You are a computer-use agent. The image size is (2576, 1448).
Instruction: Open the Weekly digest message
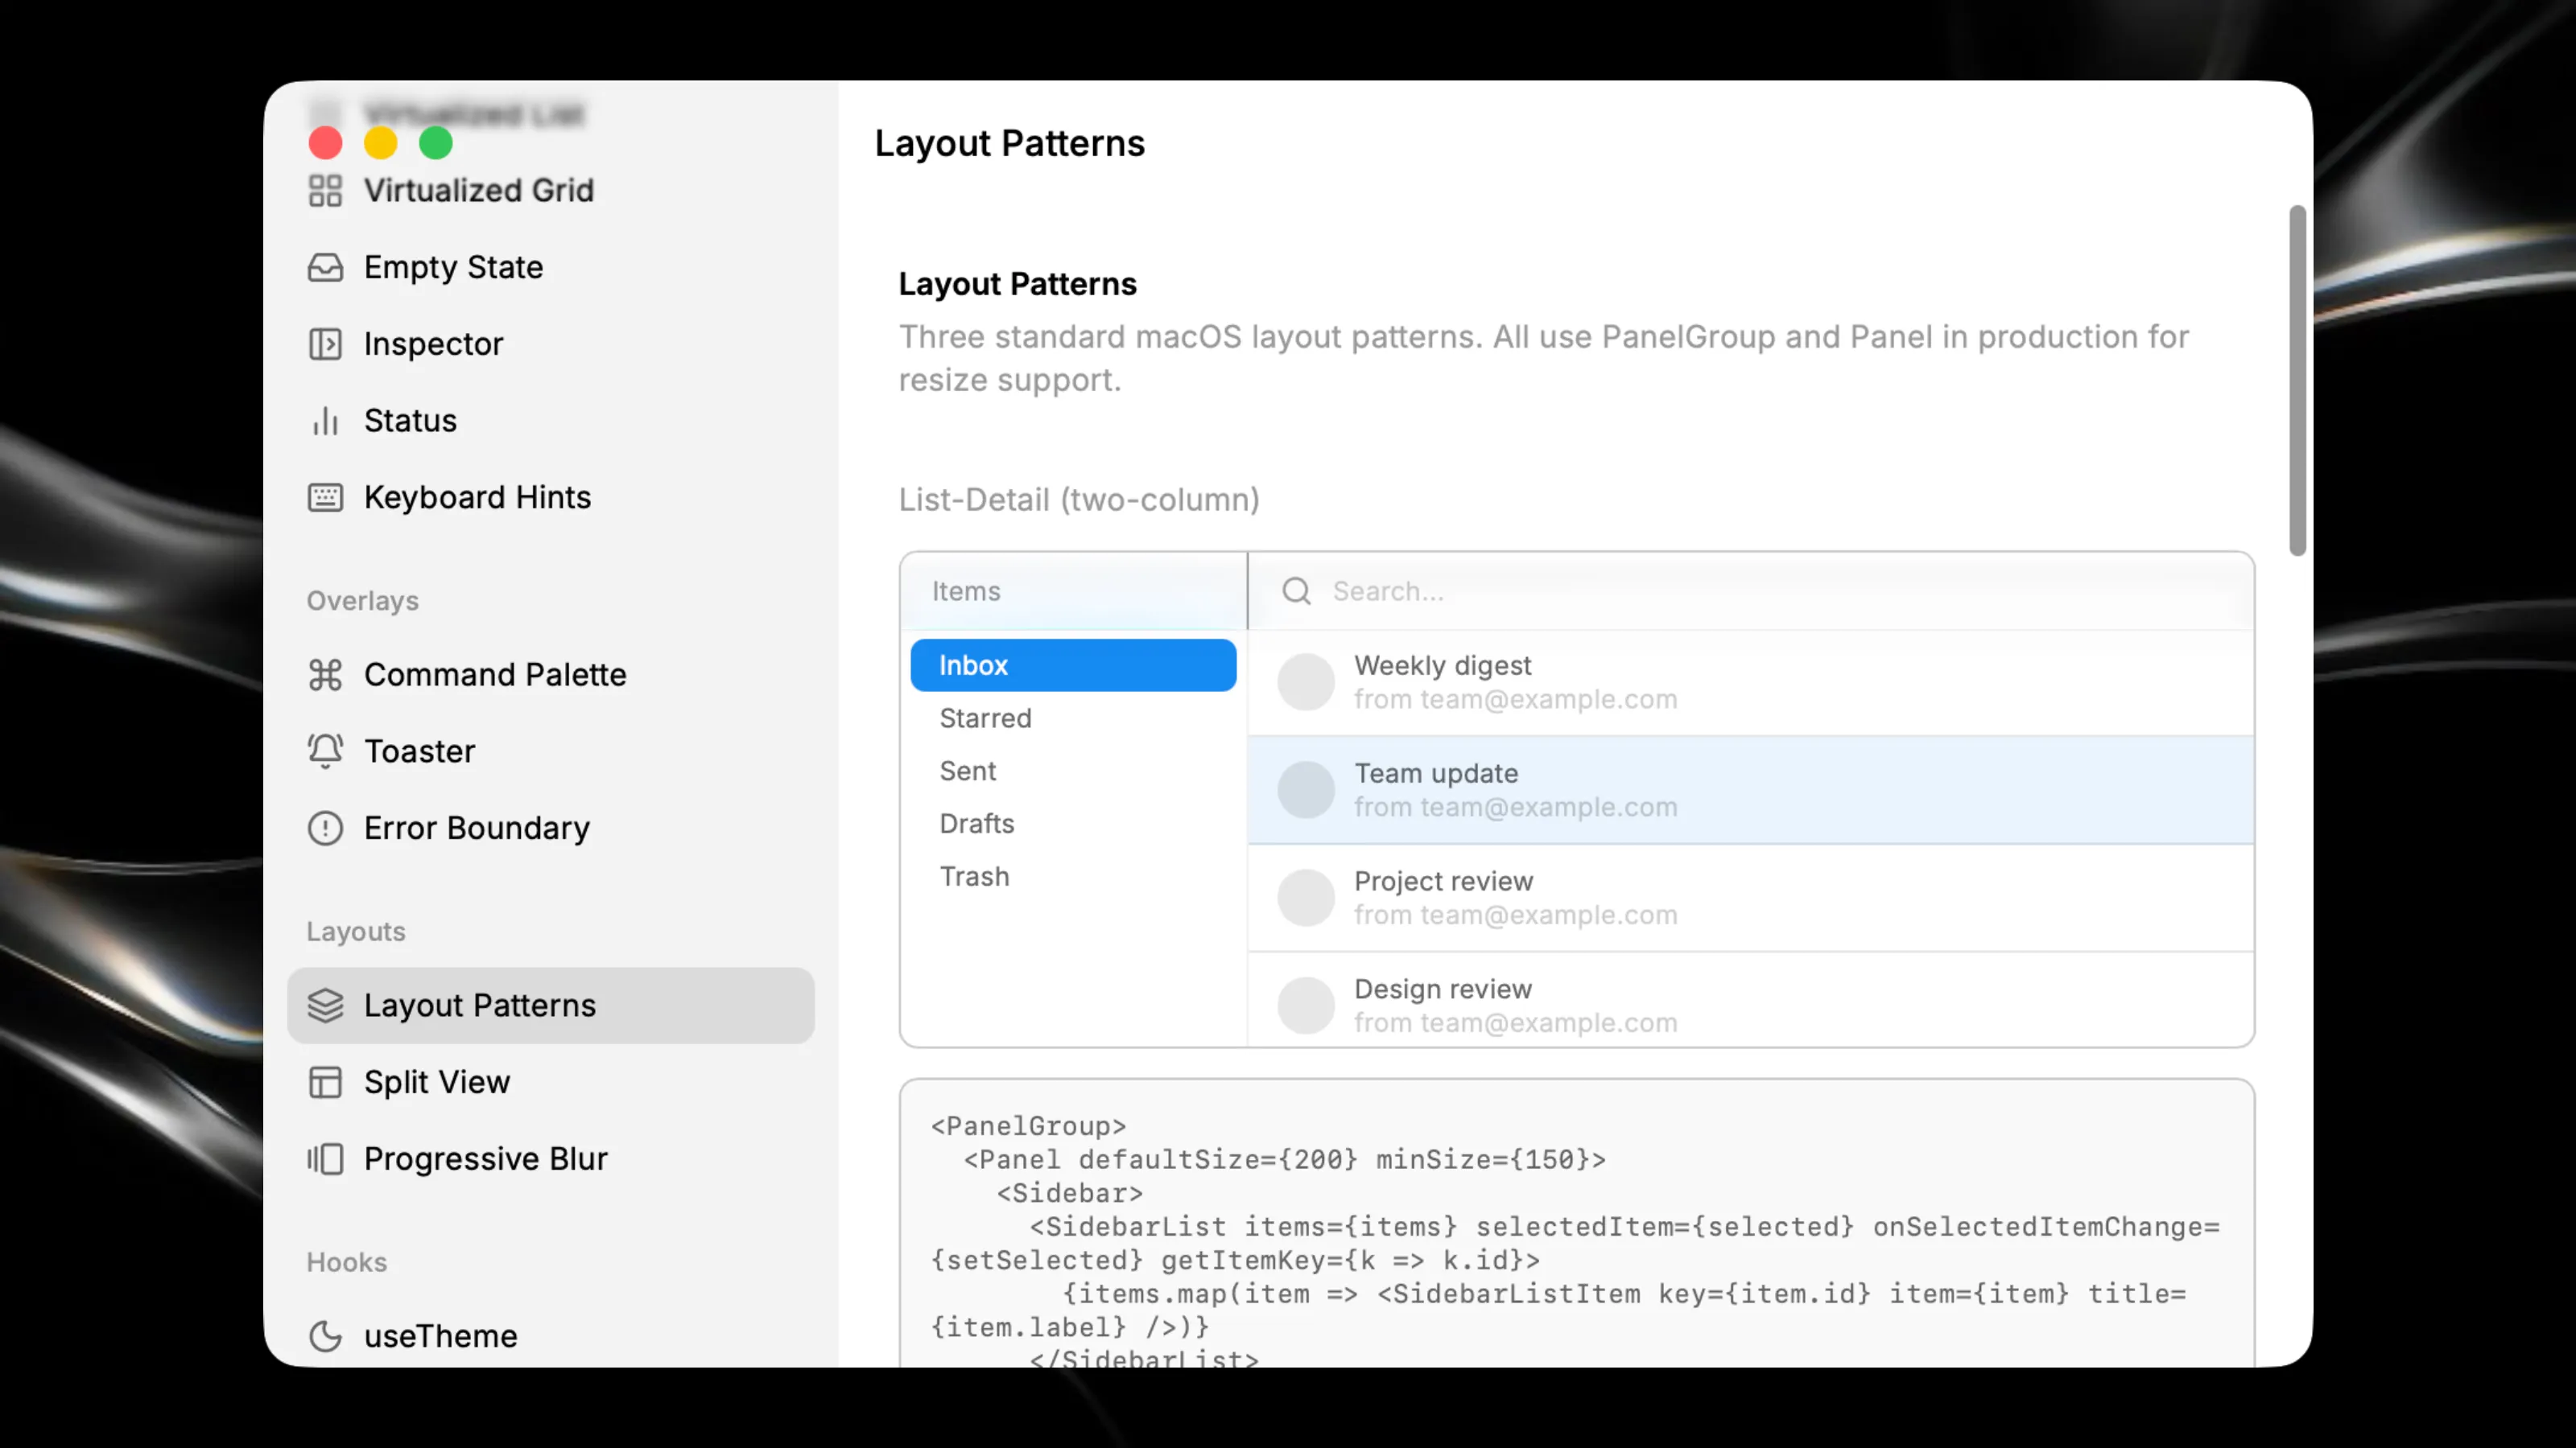[x=1751, y=682]
